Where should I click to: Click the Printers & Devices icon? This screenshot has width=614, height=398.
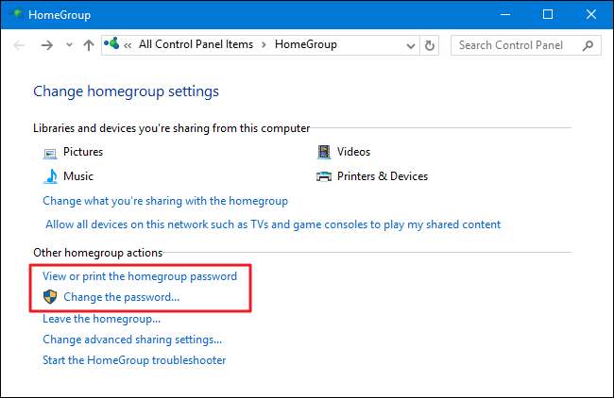coord(324,176)
